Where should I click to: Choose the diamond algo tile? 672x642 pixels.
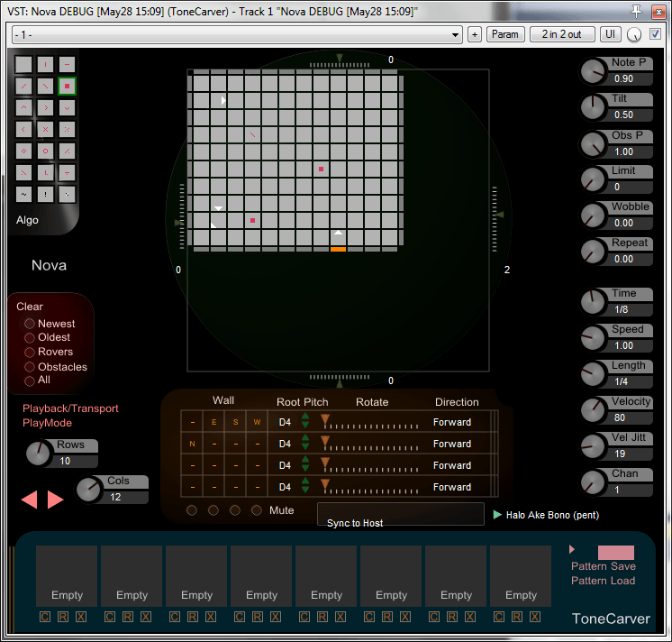tap(23, 151)
